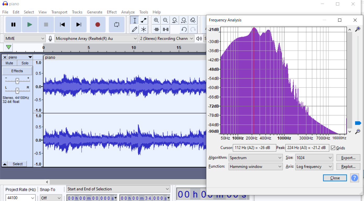The image size is (364, 201).
Task: Open the Size 1024 dropdown
Action: point(314,158)
